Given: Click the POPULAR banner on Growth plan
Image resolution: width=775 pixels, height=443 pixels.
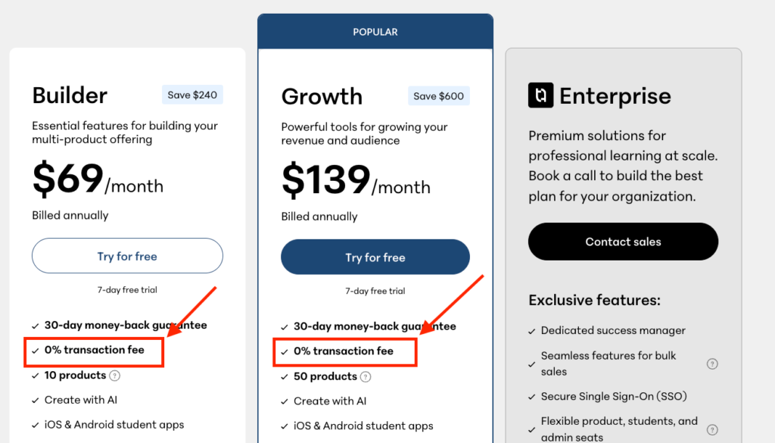Looking at the screenshot, I should tap(375, 31).
